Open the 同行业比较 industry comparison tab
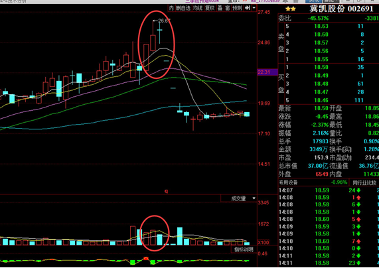379x268 pixels. click(x=364, y=182)
